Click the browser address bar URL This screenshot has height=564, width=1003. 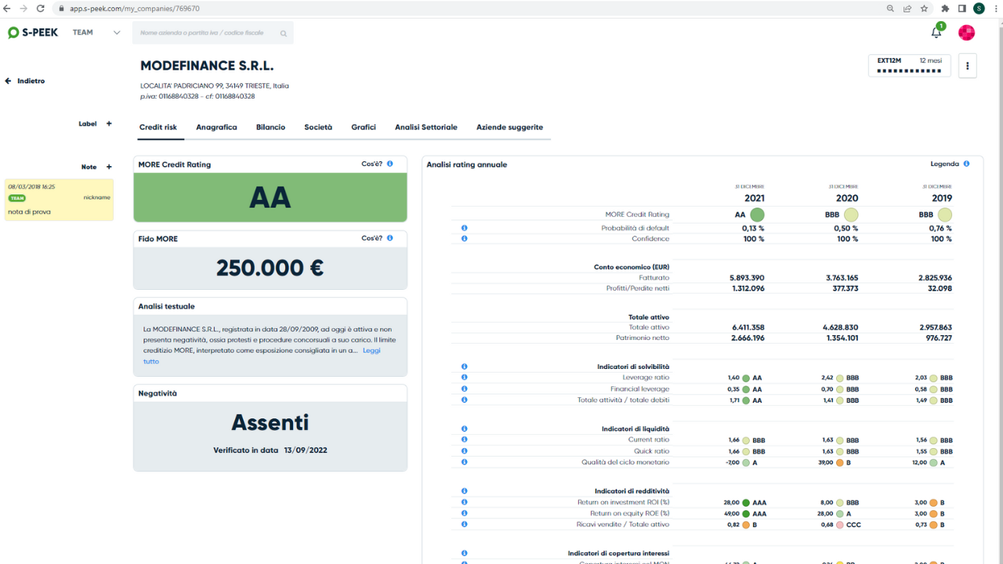coord(134,8)
